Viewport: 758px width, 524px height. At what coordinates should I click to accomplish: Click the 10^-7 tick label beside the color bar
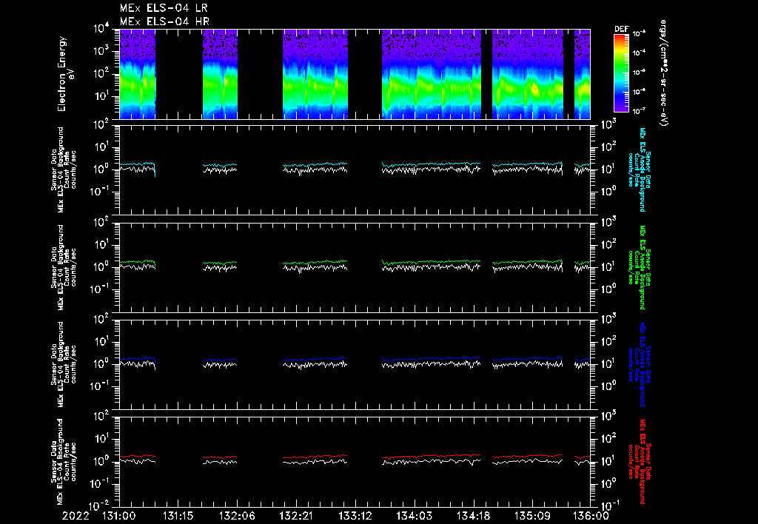pyautogui.click(x=639, y=111)
